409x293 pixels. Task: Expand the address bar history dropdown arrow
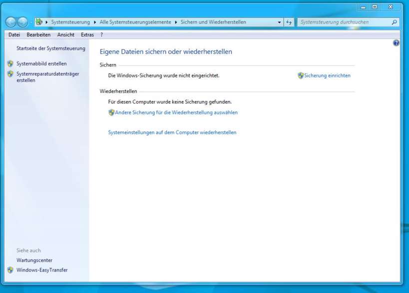click(x=279, y=22)
